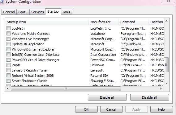Toggle Returnil Virtual System 2008 checkbox
This screenshot has width=176, height=115.
8,76
